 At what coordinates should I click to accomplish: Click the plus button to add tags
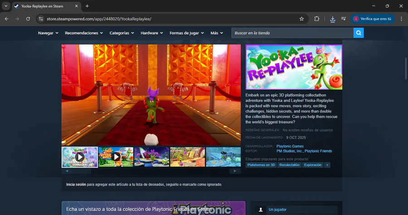click(327, 165)
